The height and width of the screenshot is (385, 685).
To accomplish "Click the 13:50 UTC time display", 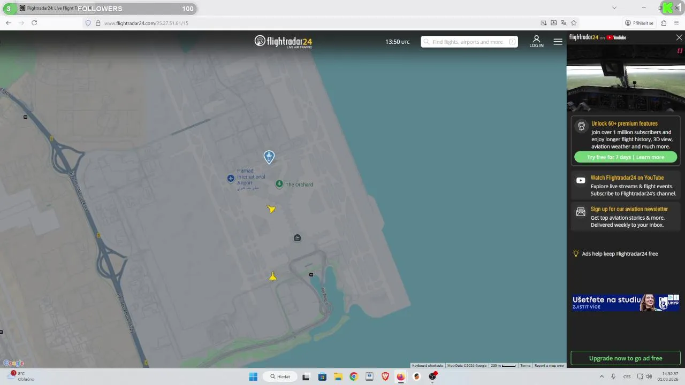I will click(398, 42).
